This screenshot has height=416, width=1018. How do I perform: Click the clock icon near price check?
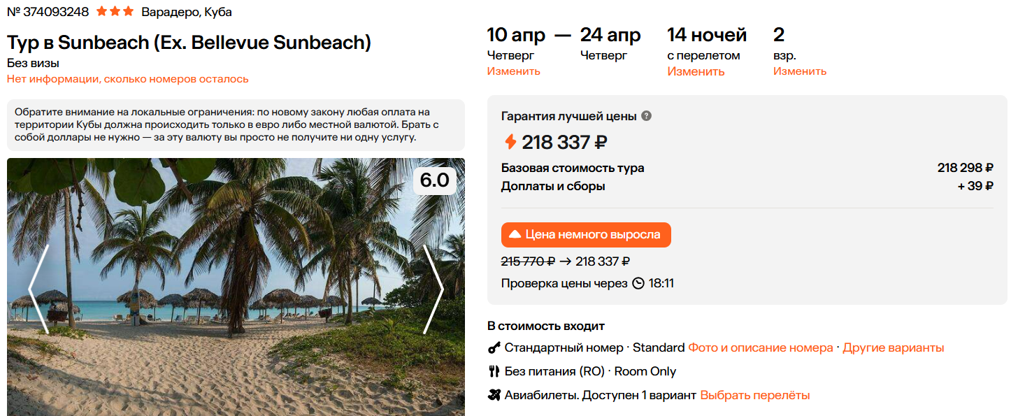click(x=638, y=283)
